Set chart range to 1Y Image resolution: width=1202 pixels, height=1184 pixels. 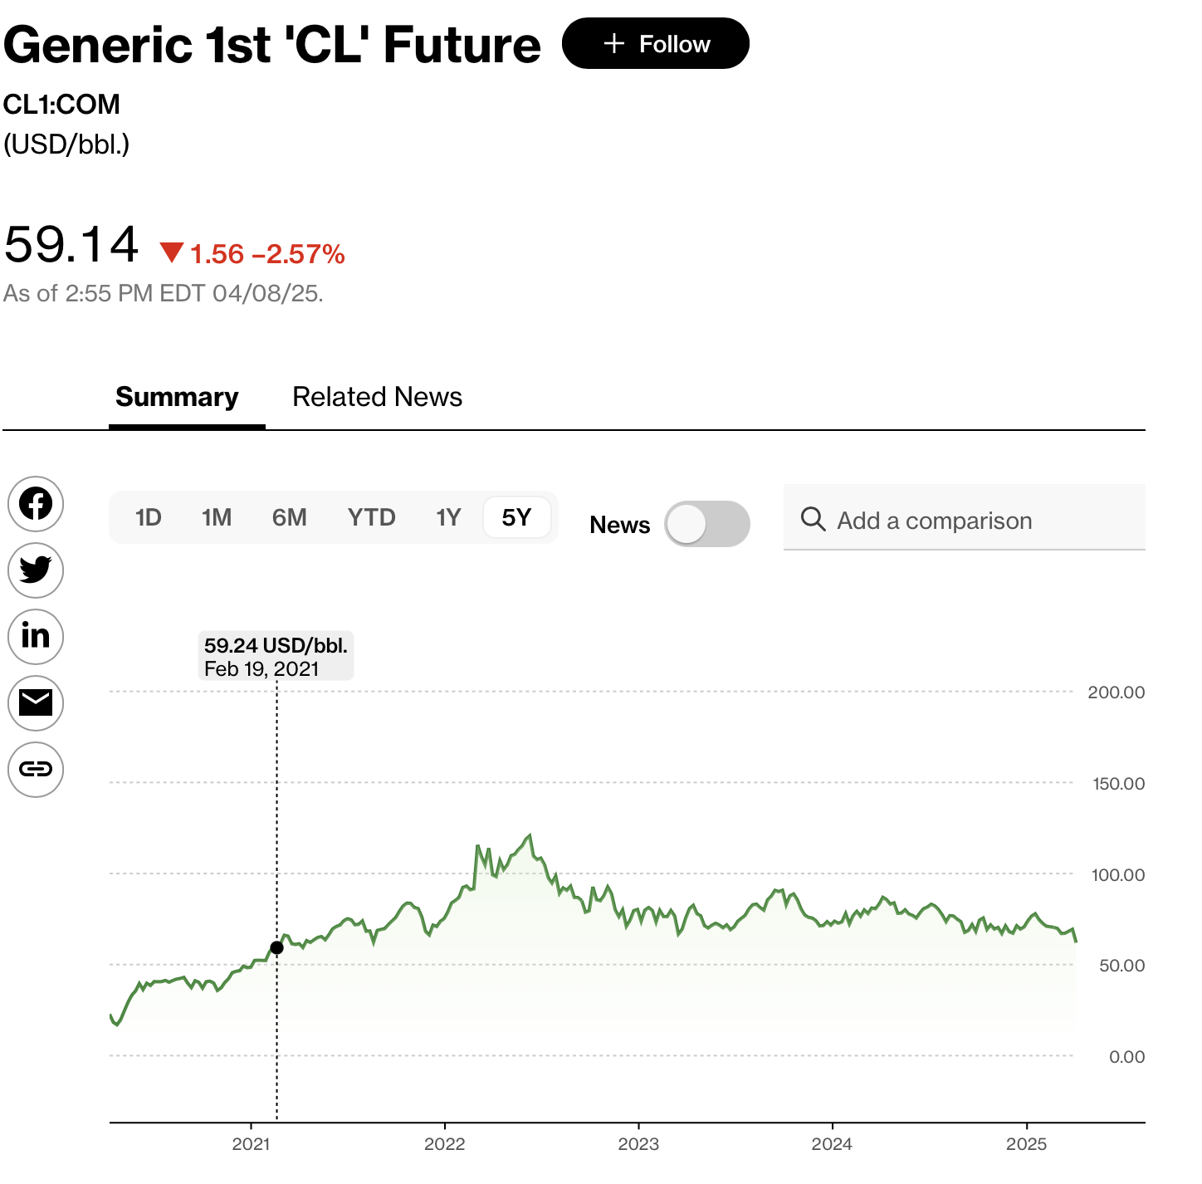[448, 518]
